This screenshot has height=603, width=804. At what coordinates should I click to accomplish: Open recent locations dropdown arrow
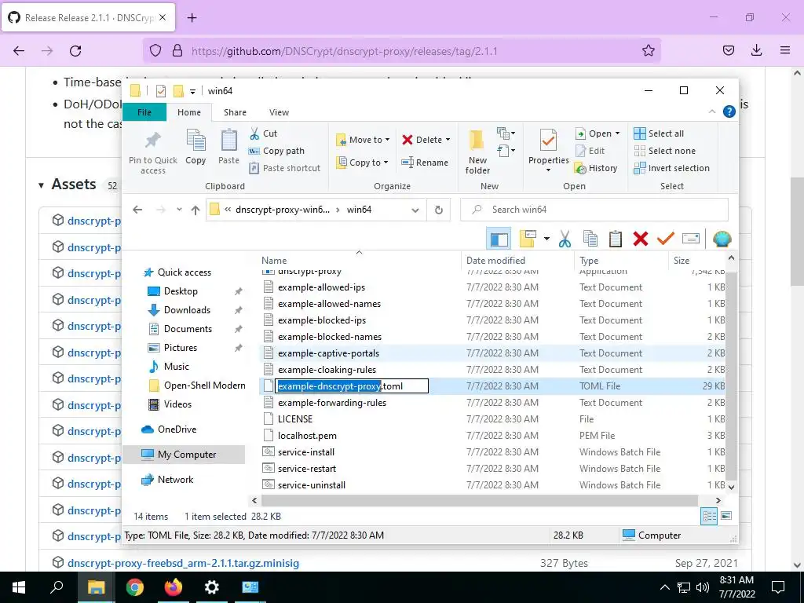pyautogui.click(x=179, y=210)
